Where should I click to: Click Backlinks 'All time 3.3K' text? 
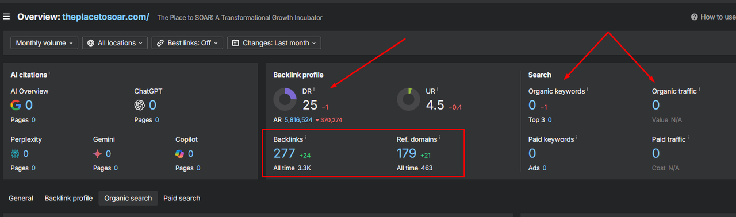click(292, 168)
